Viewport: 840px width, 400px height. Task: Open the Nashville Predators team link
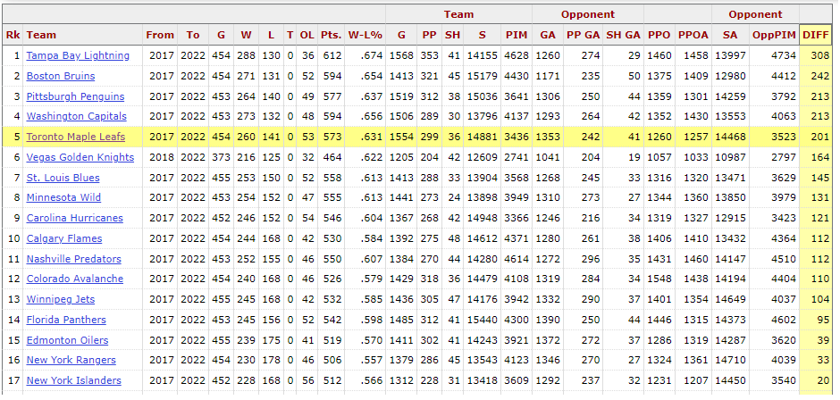[x=74, y=259]
